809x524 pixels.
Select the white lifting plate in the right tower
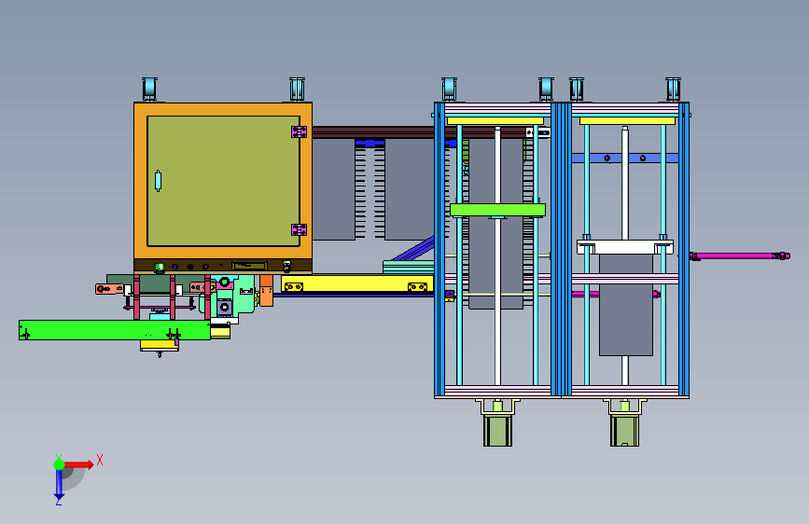pyautogui.click(x=625, y=247)
